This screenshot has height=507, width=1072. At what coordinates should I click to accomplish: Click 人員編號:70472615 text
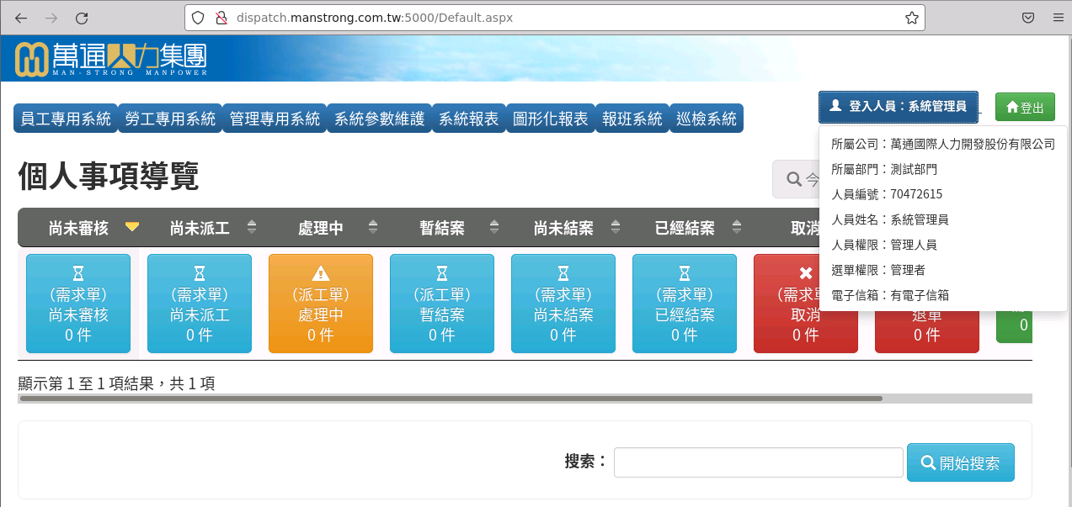(887, 194)
